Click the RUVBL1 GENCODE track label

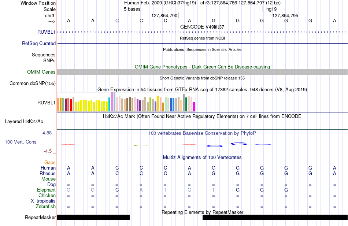(x=47, y=32)
